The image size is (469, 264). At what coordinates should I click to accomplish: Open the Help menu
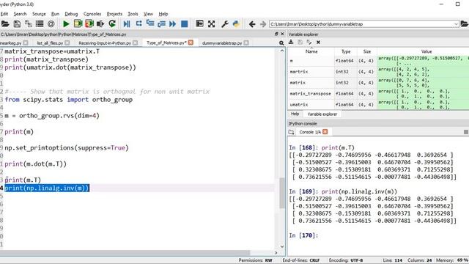click(163, 14)
